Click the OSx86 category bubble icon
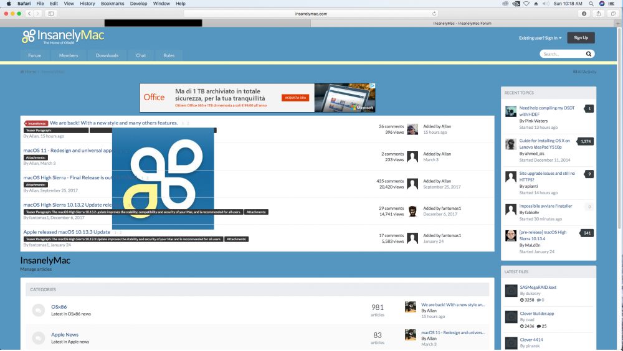623x351 pixels. [x=38, y=310]
